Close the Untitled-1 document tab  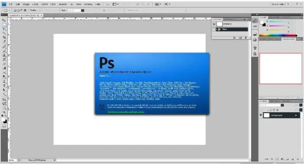41,15
